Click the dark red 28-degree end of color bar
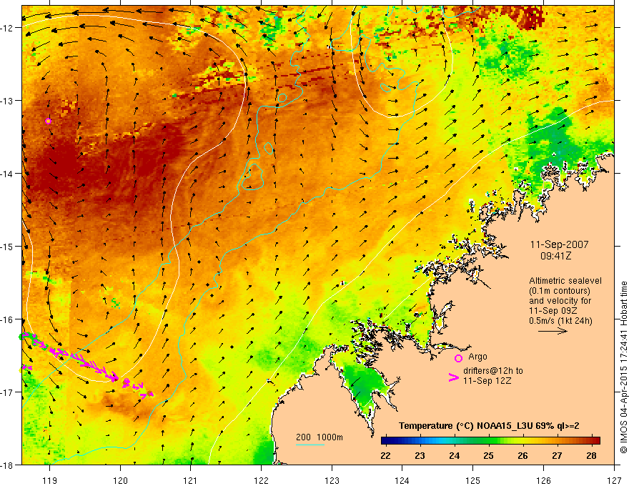This screenshot has height=486, width=629. click(595, 441)
